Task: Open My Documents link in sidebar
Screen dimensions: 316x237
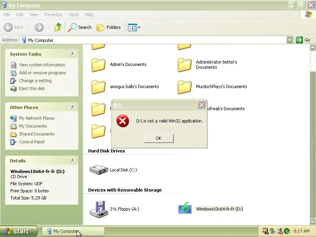Action: coord(33,126)
